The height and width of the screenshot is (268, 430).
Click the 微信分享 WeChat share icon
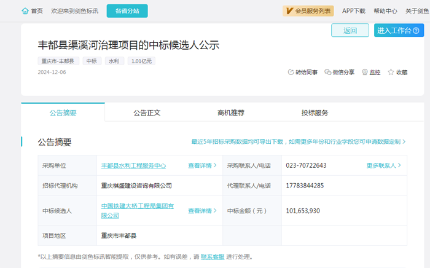328,73
